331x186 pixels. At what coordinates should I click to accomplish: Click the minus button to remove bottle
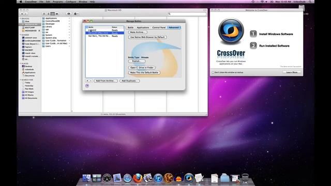(x=91, y=81)
